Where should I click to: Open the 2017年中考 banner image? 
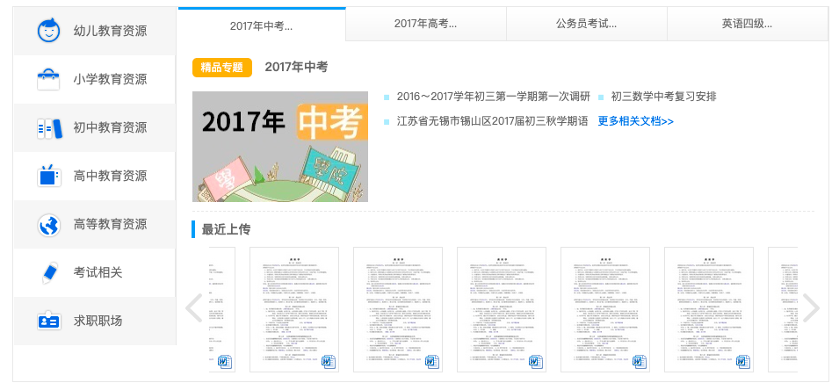click(x=280, y=147)
